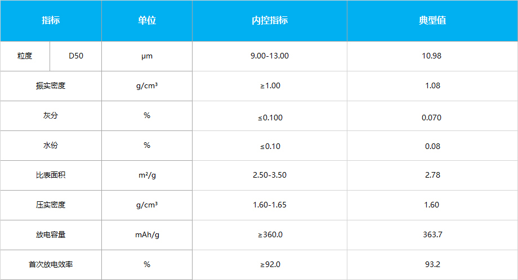This screenshot has height=280, width=518.
Task: Select the 9.00-13.00 range cell
Action: pos(270,56)
